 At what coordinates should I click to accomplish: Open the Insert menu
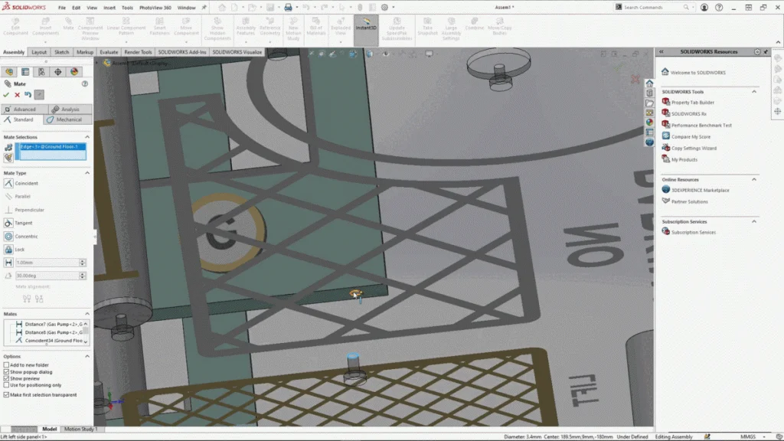(109, 8)
